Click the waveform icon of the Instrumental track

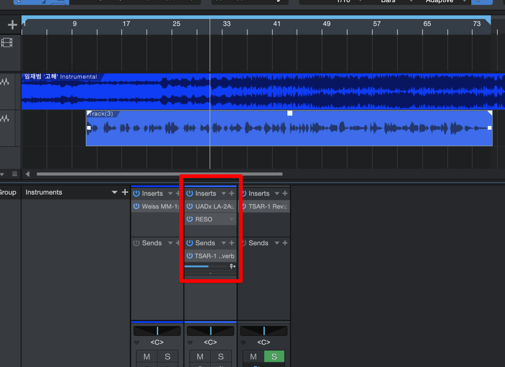pyautogui.click(x=5, y=82)
